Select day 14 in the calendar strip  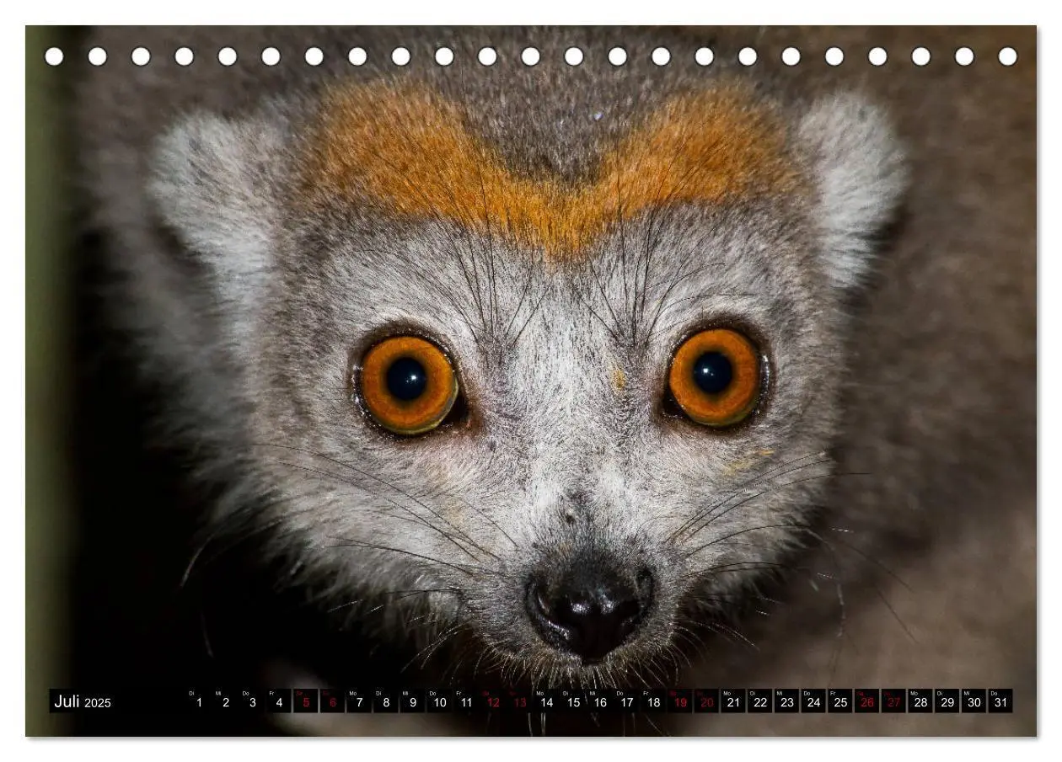pos(546,701)
